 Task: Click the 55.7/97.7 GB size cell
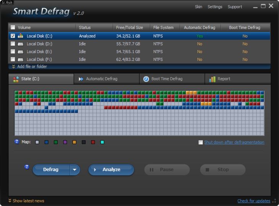tap(128, 44)
